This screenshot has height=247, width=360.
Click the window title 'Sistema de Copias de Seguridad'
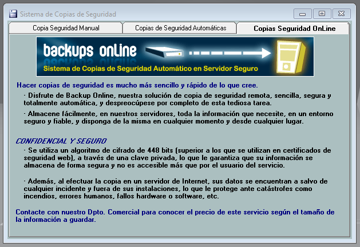point(68,14)
